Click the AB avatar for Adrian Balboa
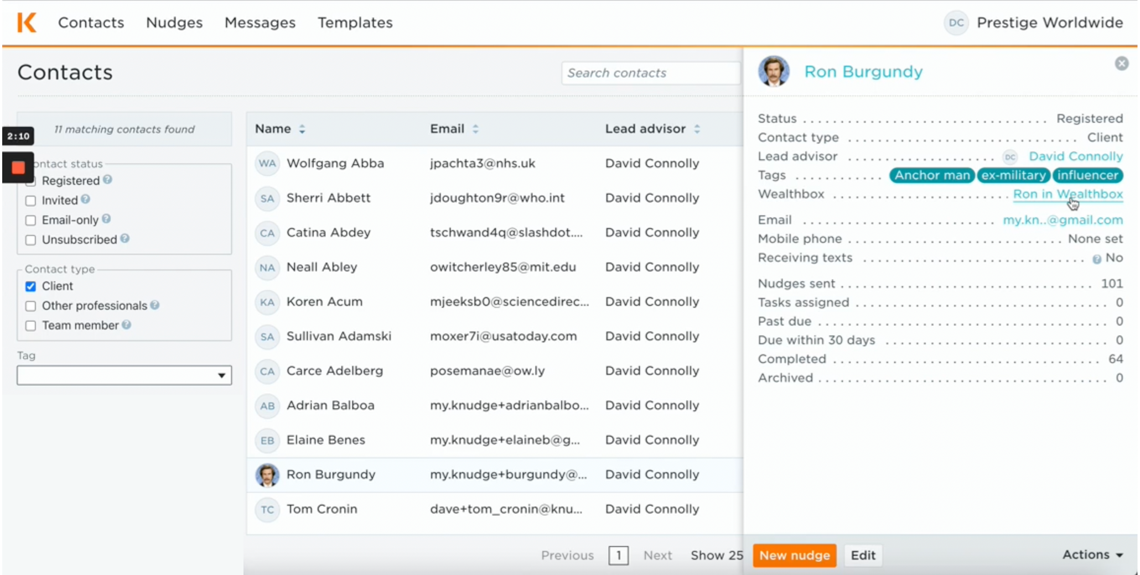The width and height of the screenshot is (1140, 575). pyautogui.click(x=267, y=406)
